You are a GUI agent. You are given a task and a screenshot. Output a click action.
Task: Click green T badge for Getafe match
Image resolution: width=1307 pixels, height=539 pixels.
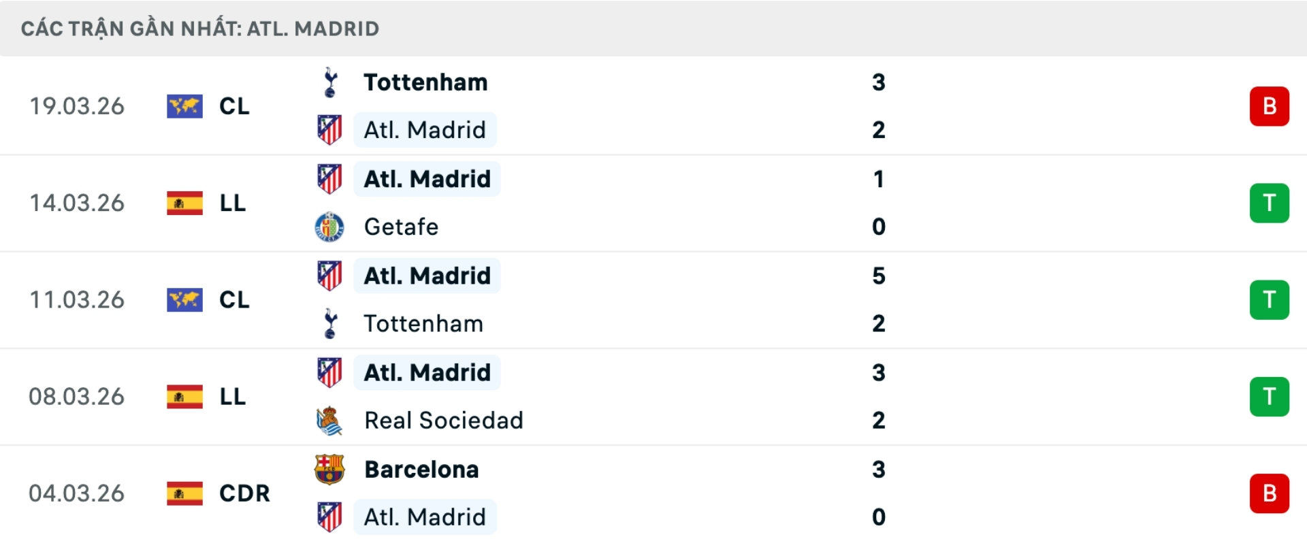pos(1269,203)
